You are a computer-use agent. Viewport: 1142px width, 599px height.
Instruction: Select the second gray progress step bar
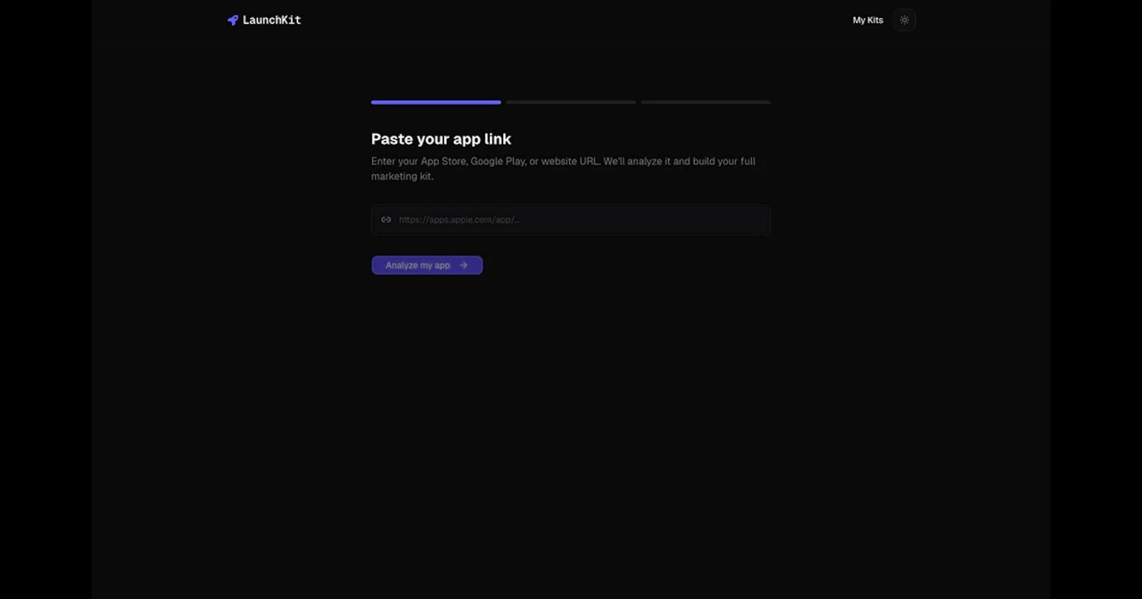pyautogui.click(x=571, y=102)
